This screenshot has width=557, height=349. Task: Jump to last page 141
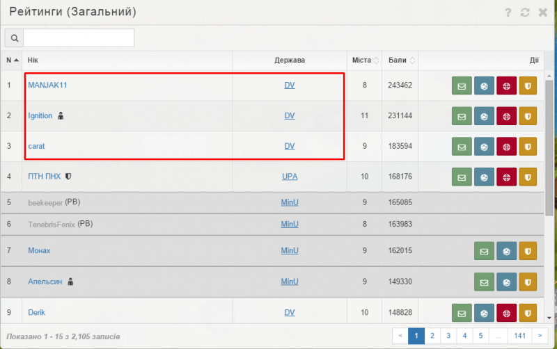click(x=518, y=335)
